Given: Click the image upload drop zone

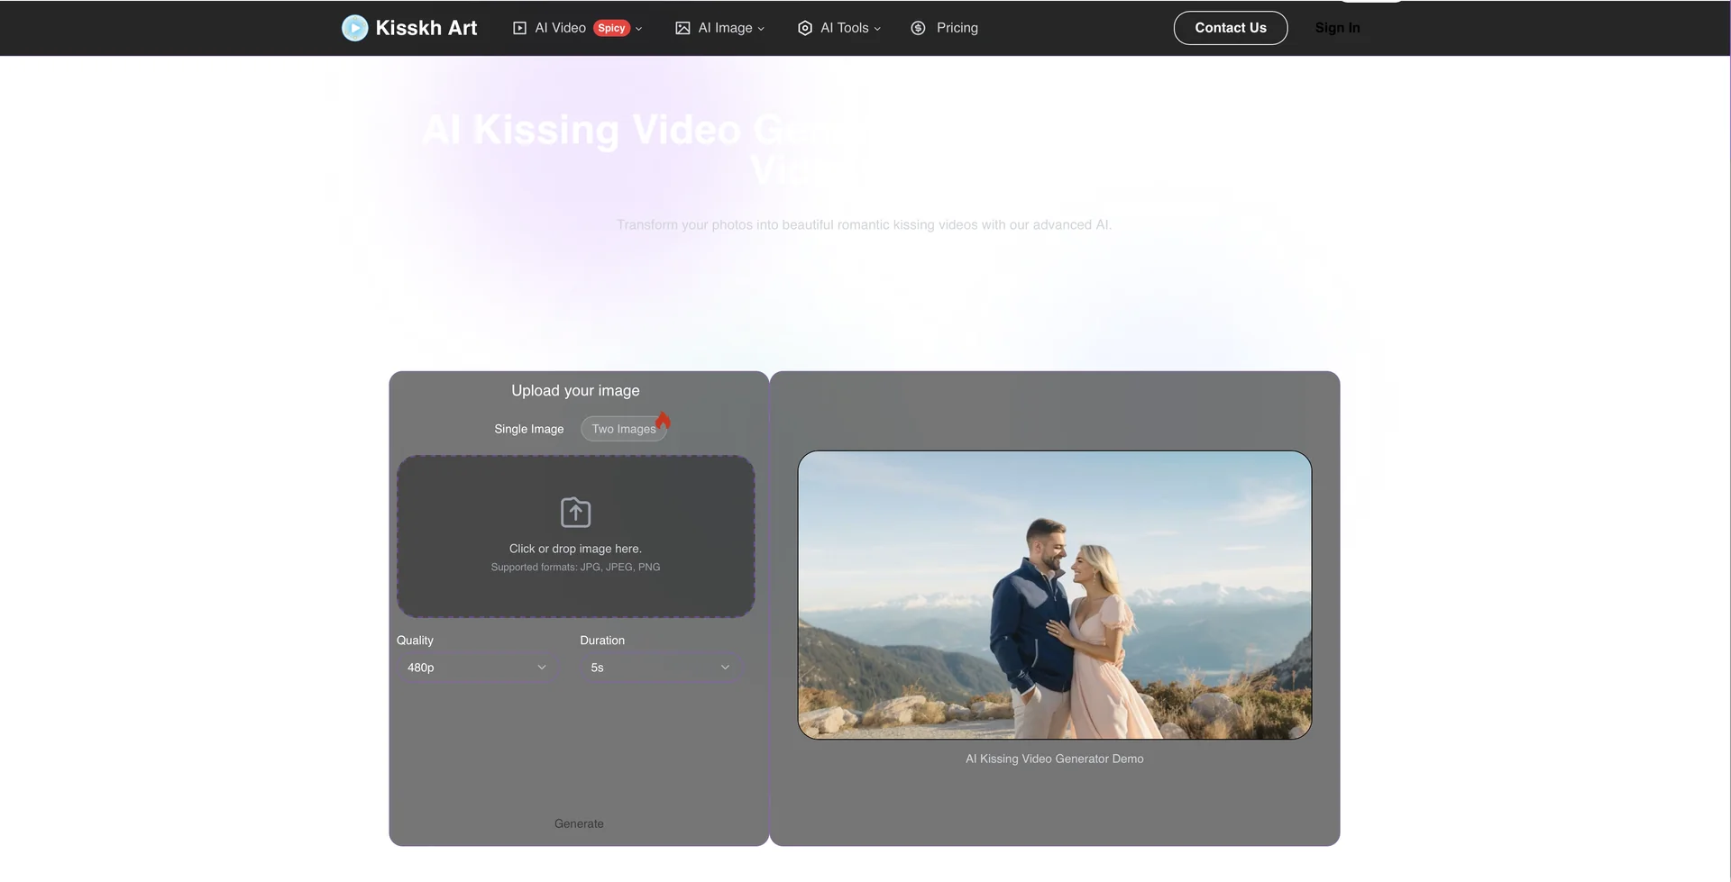Looking at the screenshot, I should coord(575,536).
